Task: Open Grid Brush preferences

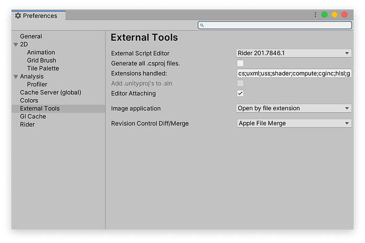Action: [x=41, y=60]
